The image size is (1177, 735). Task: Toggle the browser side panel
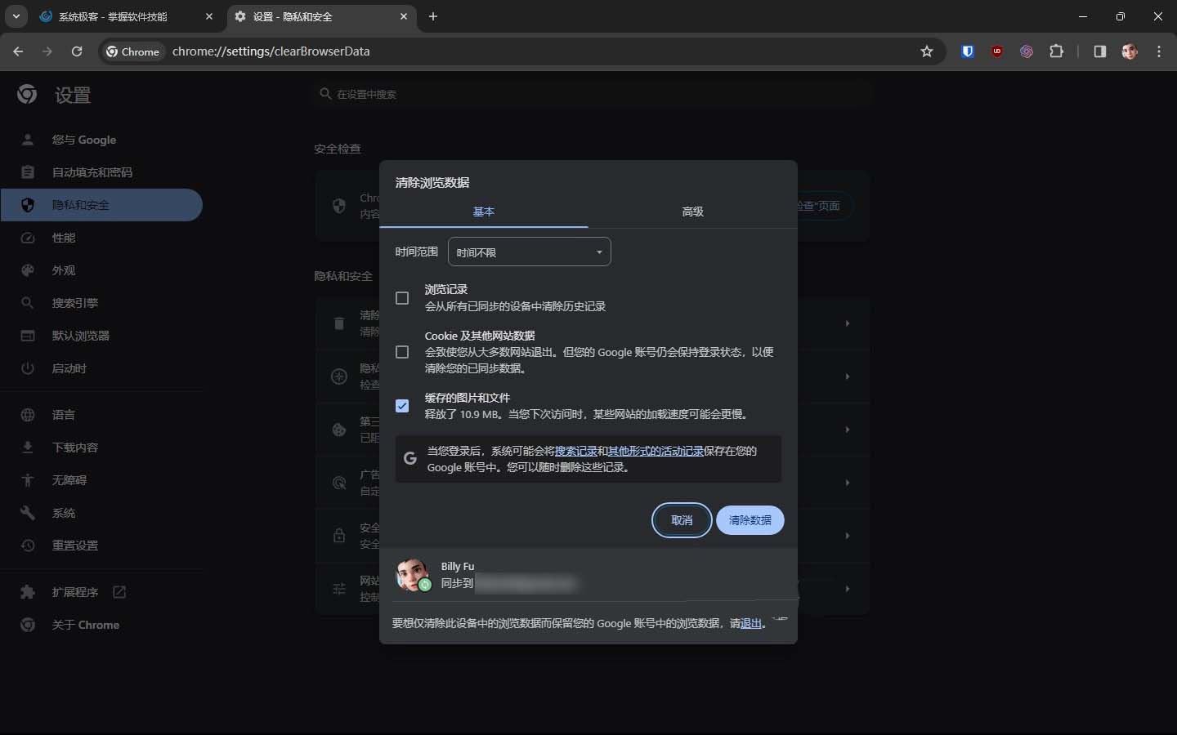point(1100,51)
